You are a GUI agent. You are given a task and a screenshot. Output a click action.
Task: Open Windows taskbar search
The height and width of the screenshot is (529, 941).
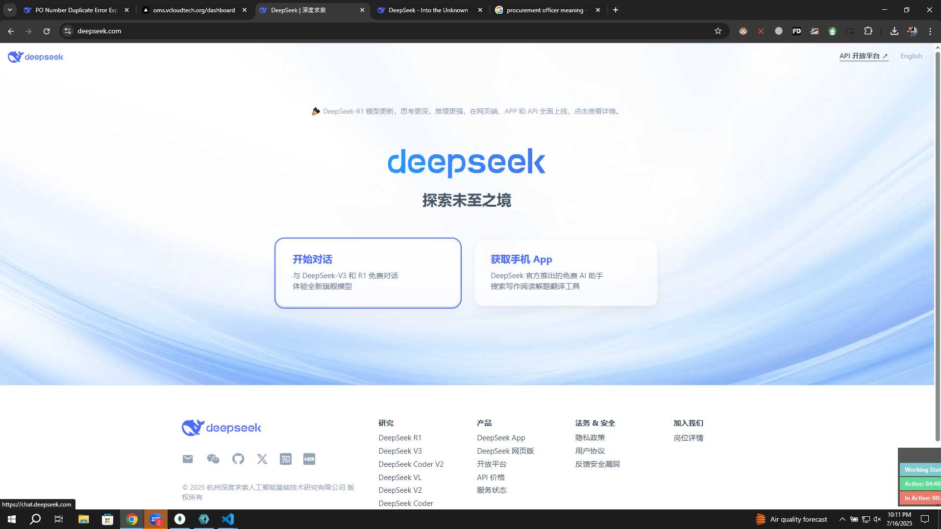coord(35,519)
